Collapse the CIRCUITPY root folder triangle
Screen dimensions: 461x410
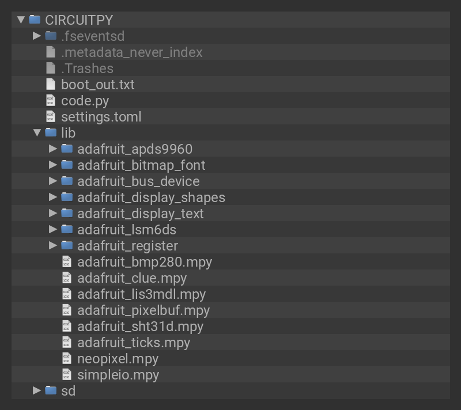pyautogui.click(x=21, y=20)
